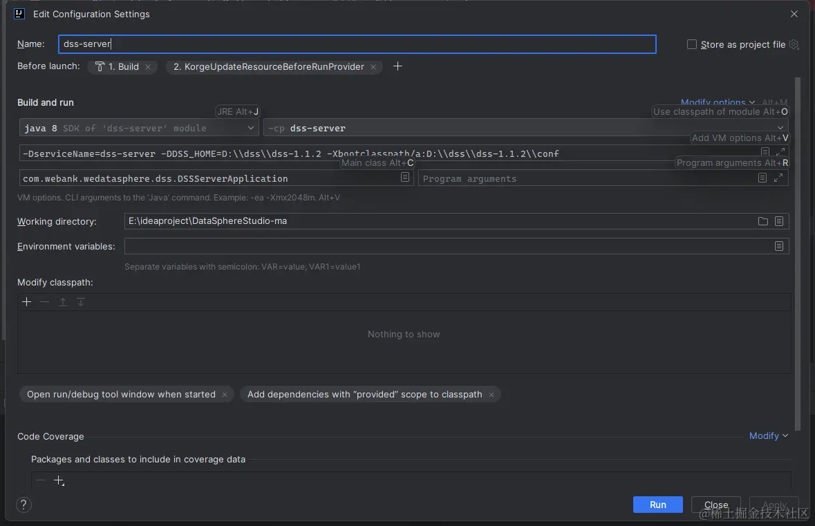Remove selected Modify classpath entry

(x=45, y=302)
